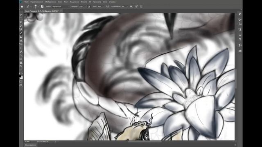Toggle pressure for size button
The width and height of the screenshot is (262, 147).
pyautogui.click(x=136, y=7)
